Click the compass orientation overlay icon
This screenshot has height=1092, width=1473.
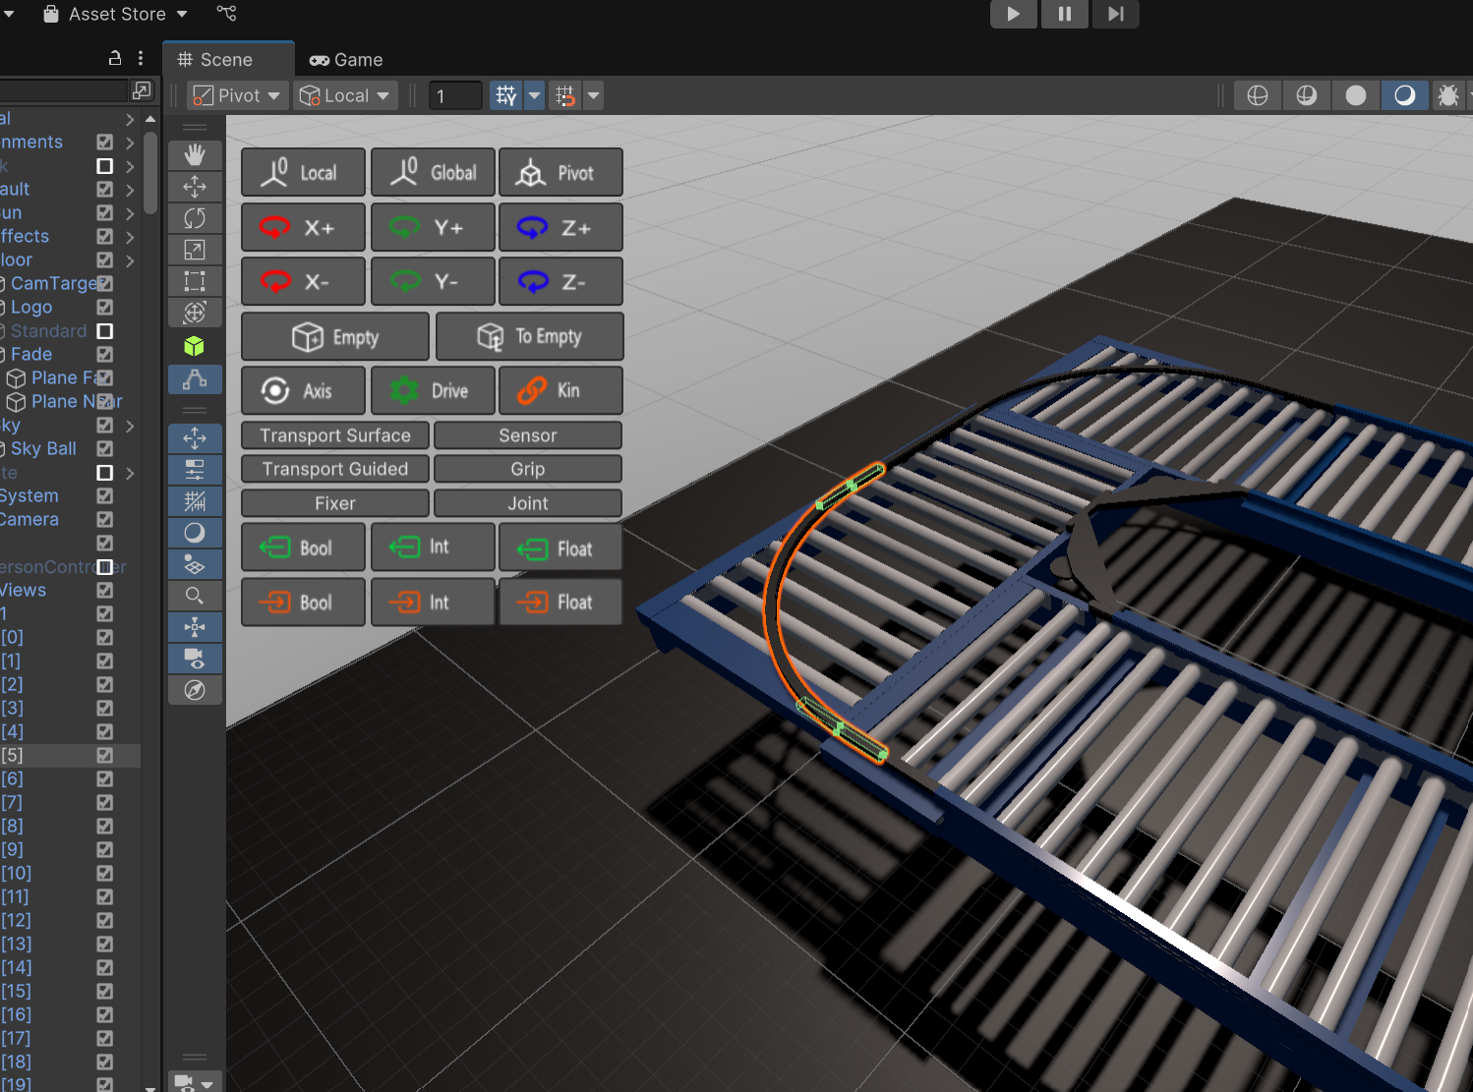tap(195, 690)
